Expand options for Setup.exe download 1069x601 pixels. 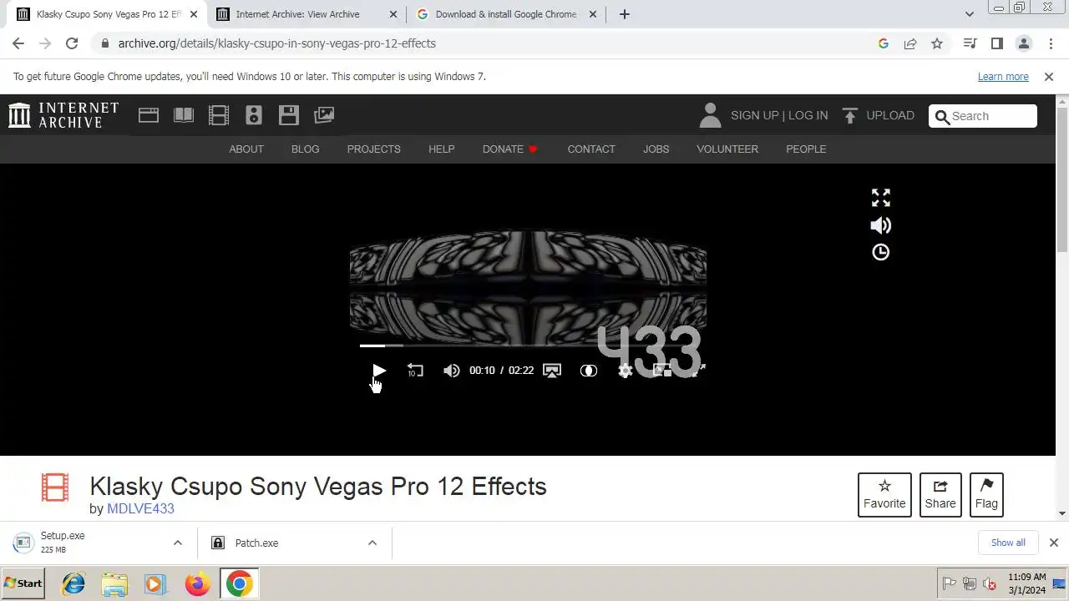(x=177, y=543)
